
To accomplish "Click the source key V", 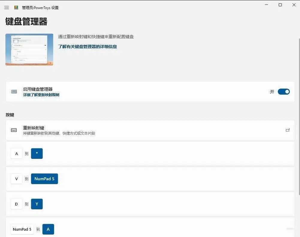I will click(x=16, y=179).
